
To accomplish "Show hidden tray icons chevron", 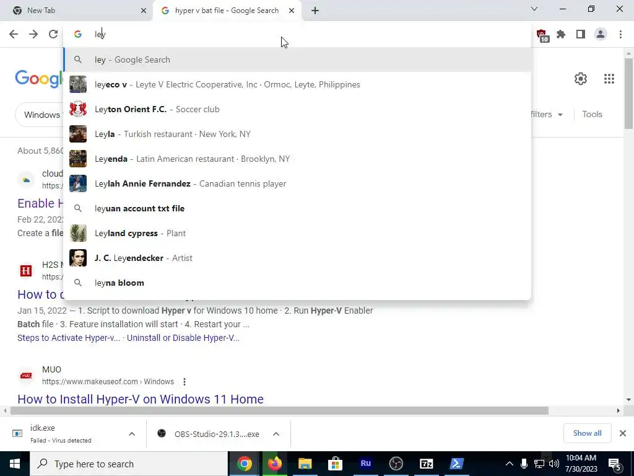I will pos(509,464).
